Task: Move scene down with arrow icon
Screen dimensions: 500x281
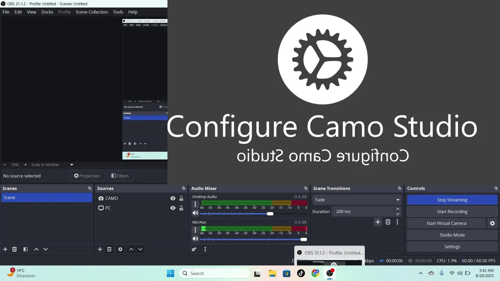Action: [45, 249]
